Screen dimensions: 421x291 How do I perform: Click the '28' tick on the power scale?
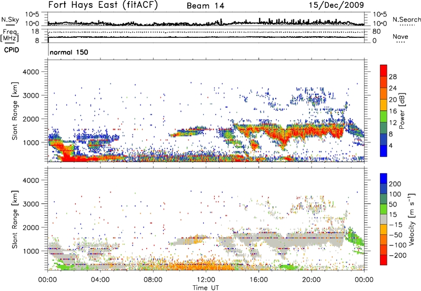point(393,77)
